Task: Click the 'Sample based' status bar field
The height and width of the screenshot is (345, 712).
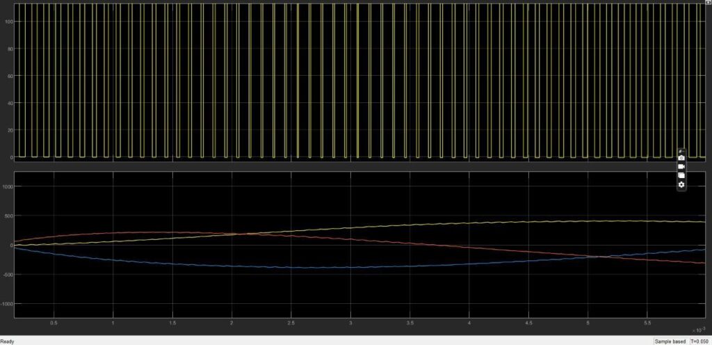Action: pyautogui.click(x=670, y=342)
